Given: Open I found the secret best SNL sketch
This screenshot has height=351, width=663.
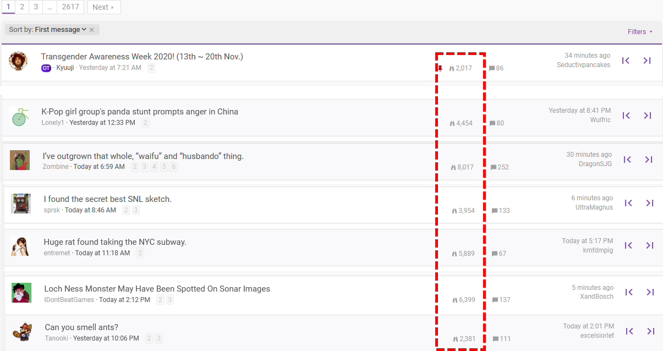Looking at the screenshot, I should [108, 199].
